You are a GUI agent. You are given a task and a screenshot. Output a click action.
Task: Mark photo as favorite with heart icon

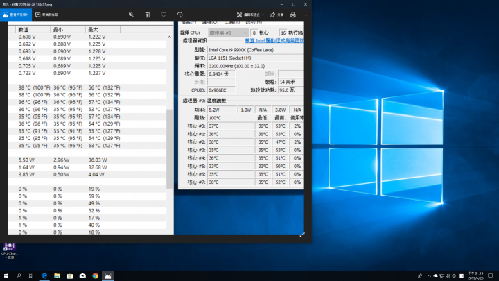point(164,15)
